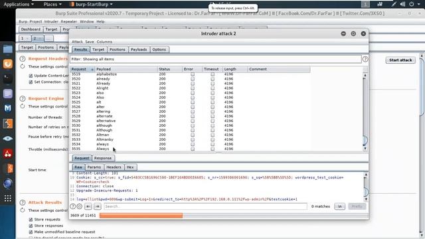Viewport: 425px width, 239px height.
Task: Open the Dashboard tab in Burp
Action: click(31, 29)
